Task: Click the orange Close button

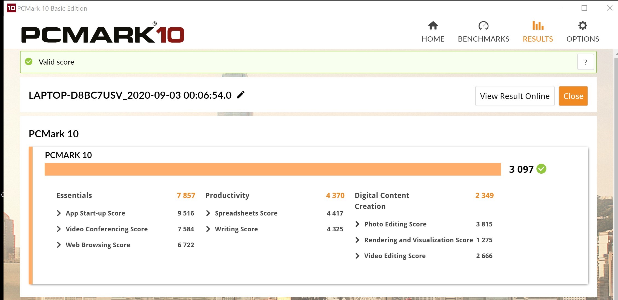Action: pos(573,96)
